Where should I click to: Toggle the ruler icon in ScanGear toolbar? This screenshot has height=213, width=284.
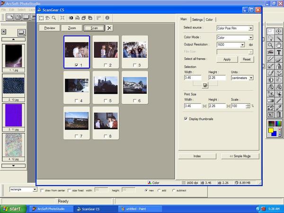pos(99,18)
